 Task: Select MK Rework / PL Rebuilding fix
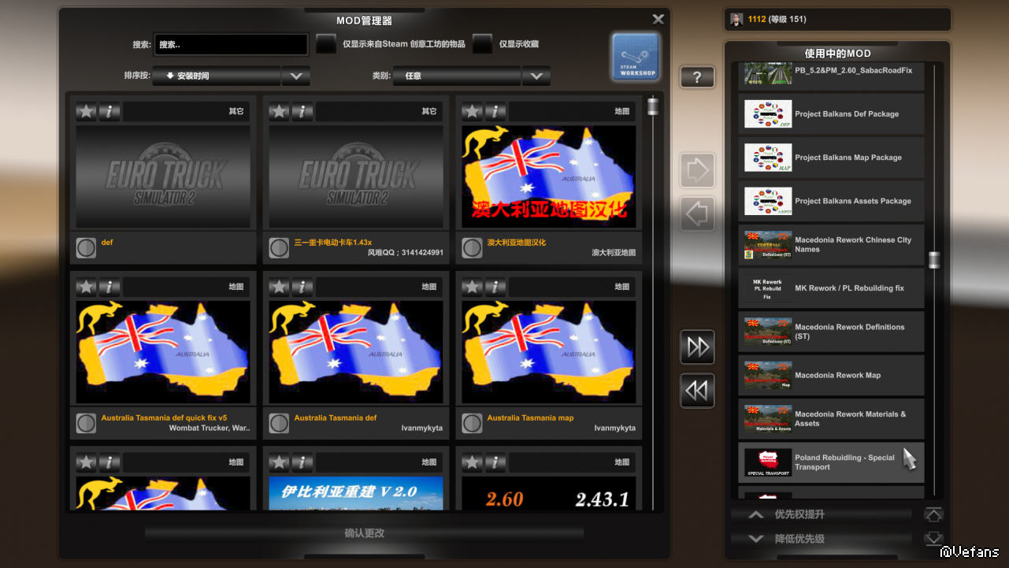[831, 288]
